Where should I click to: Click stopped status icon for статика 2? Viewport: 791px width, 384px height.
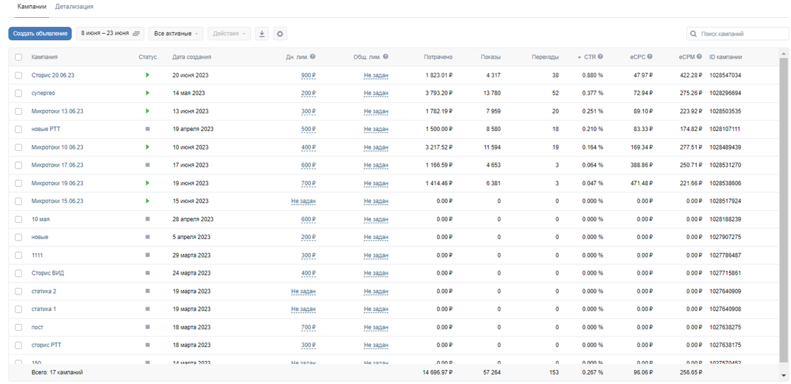(x=147, y=290)
